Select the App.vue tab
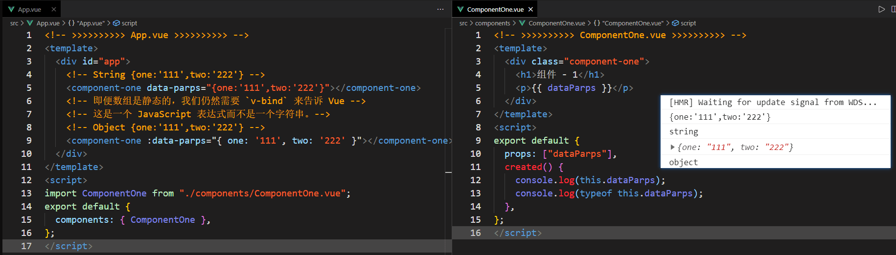This screenshot has width=896, height=255. (x=30, y=9)
